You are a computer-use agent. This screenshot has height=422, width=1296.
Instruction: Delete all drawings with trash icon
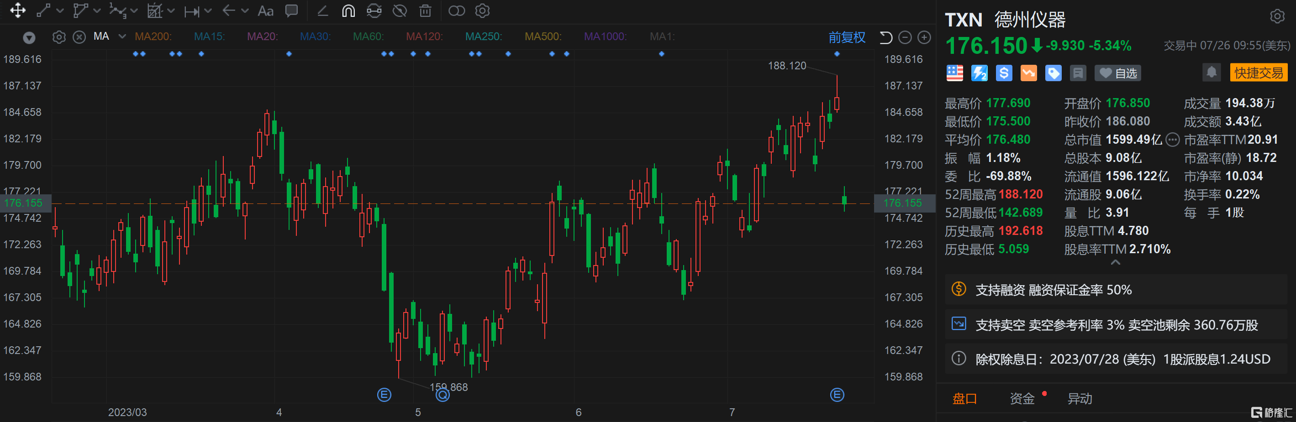click(425, 10)
